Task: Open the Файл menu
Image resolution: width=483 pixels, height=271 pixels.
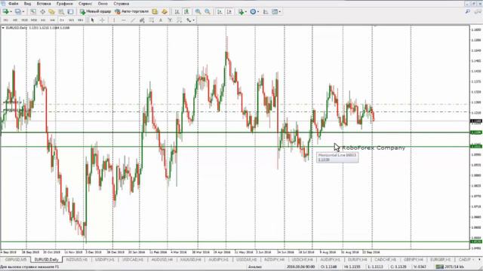Action: tap(14, 4)
